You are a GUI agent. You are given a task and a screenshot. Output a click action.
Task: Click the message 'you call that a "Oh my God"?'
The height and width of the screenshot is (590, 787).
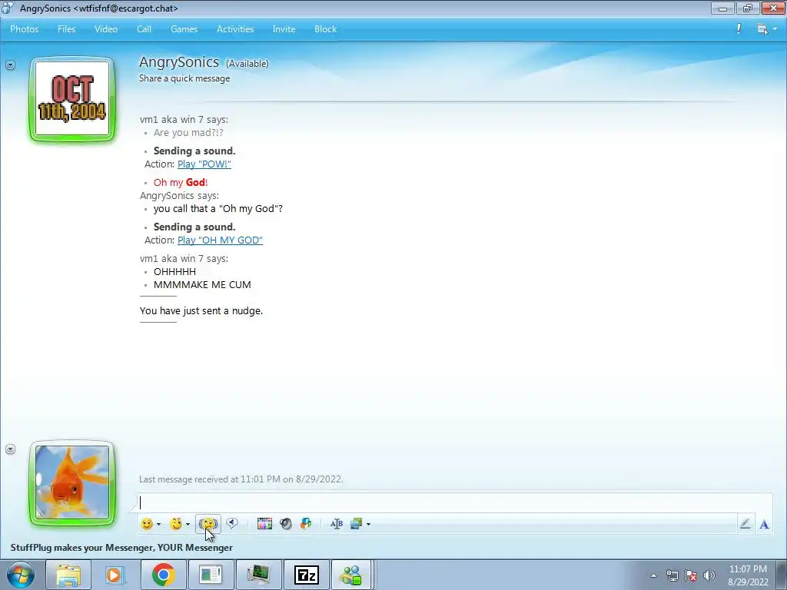point(218,209)
